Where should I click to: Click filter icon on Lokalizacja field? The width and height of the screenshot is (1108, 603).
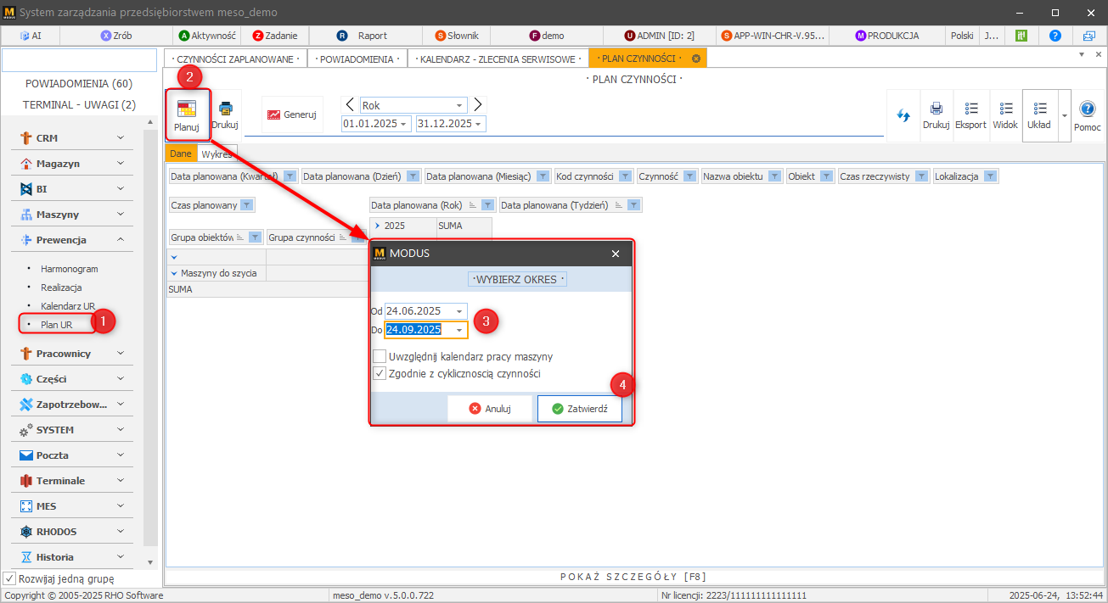point(989,176)
